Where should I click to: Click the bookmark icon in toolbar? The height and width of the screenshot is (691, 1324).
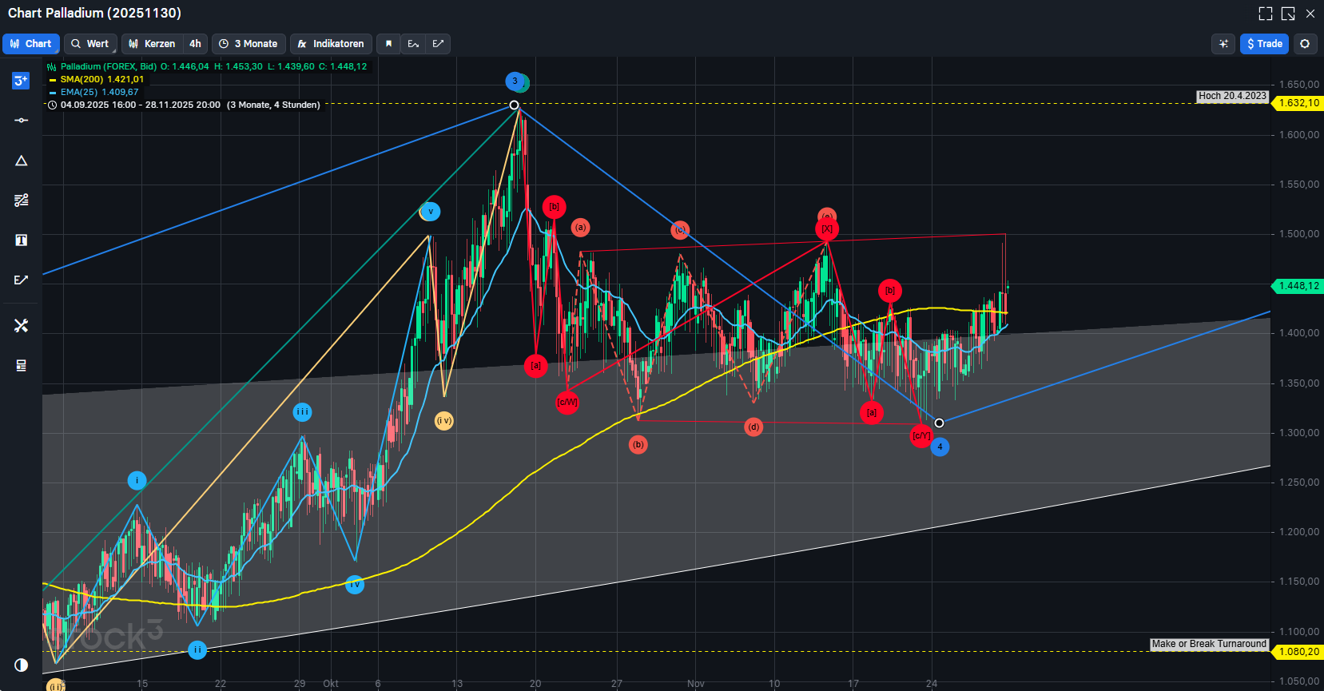388,44
